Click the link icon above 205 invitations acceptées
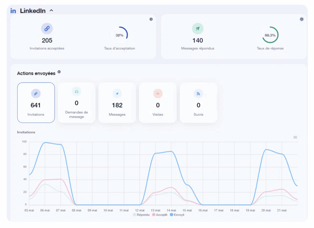Screen dimensions: 314x228 click(47, 28)
